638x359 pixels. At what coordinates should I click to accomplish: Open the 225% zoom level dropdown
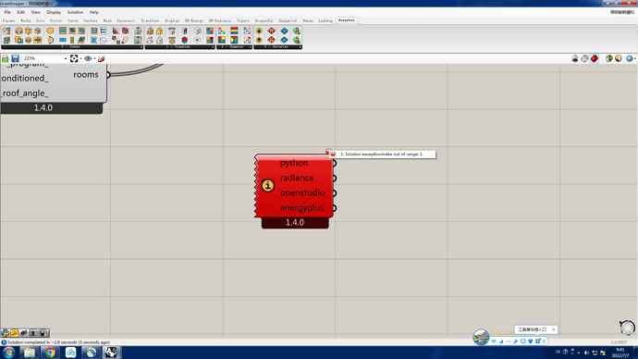pos(66,58)
